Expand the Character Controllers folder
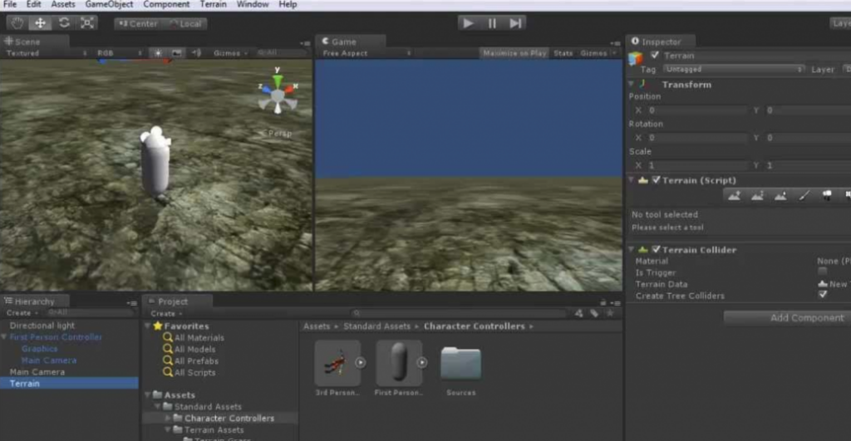The image size is (851, 441). pyautogui.click(x=168, y=419)
